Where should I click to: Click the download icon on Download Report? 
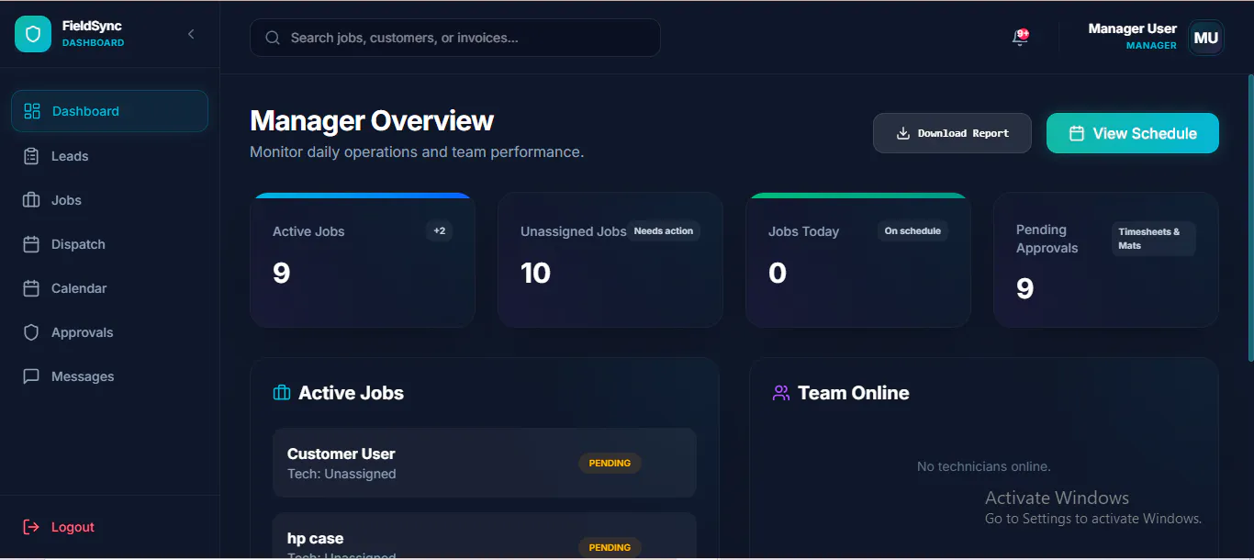[903, 133]
